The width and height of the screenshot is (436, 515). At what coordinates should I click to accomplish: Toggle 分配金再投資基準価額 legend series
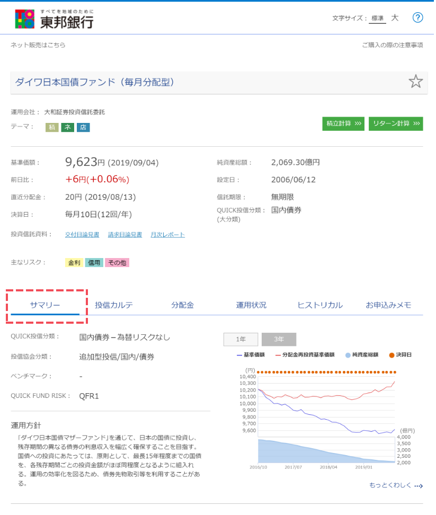(305, 354)
